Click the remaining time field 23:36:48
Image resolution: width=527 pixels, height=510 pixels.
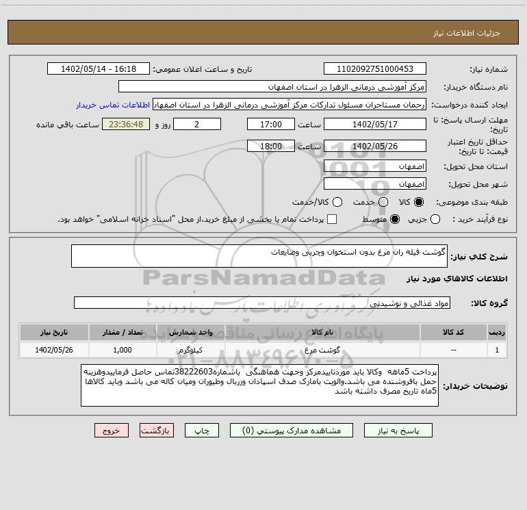pos(126,124)
